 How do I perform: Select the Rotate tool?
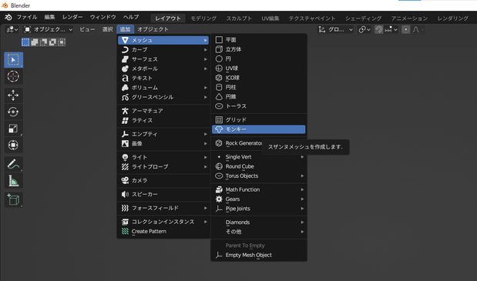point(13,112)
